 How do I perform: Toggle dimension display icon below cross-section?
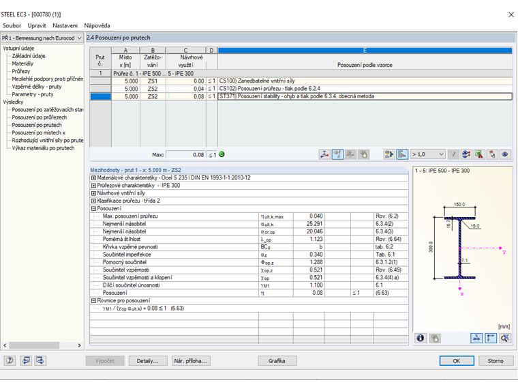(491, 338)
